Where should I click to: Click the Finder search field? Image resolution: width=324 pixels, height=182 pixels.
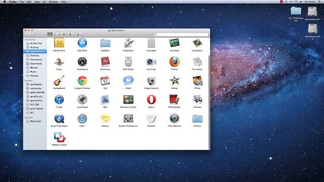pos(181,34)
